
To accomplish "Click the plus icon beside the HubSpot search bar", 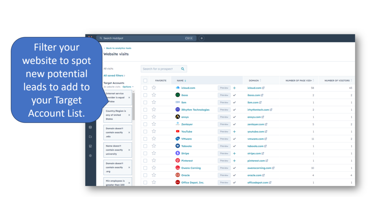I will (x=201, y=38).
